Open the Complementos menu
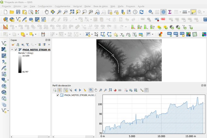 click(x=62, y=6)
